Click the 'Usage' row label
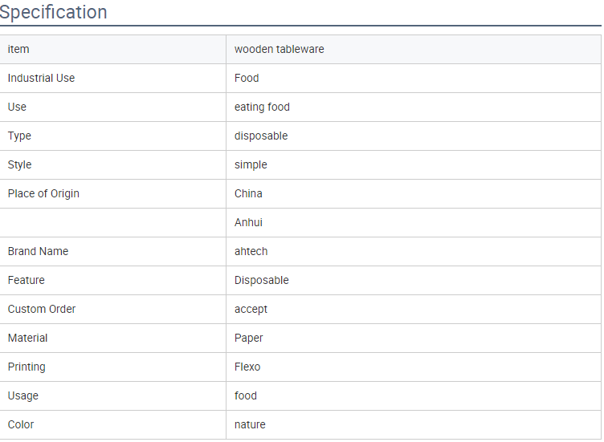The height and width of the screenshot is (442, 604). click(x=23, y=395)
